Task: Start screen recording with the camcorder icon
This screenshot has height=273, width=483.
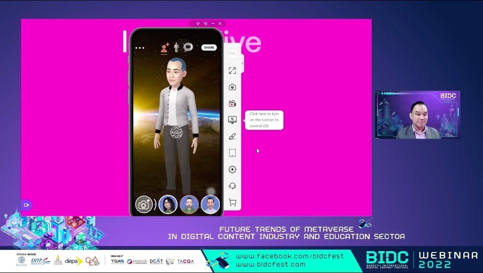Action: [x=232, y=104]
